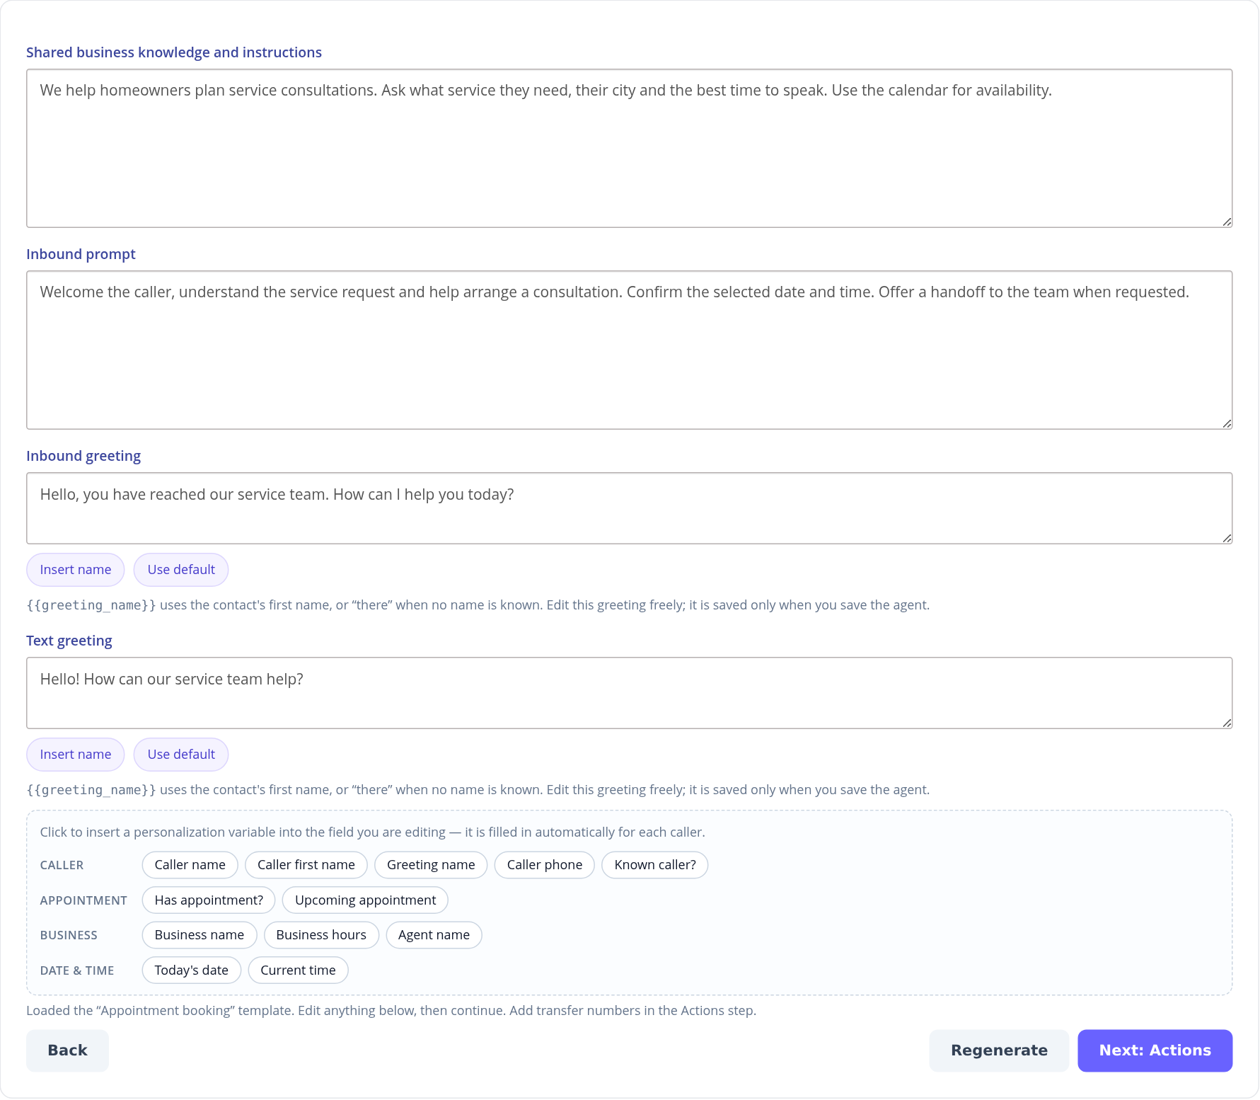
Task: Click Use default under Inbound greeting
Action: (x=181, y=570)
